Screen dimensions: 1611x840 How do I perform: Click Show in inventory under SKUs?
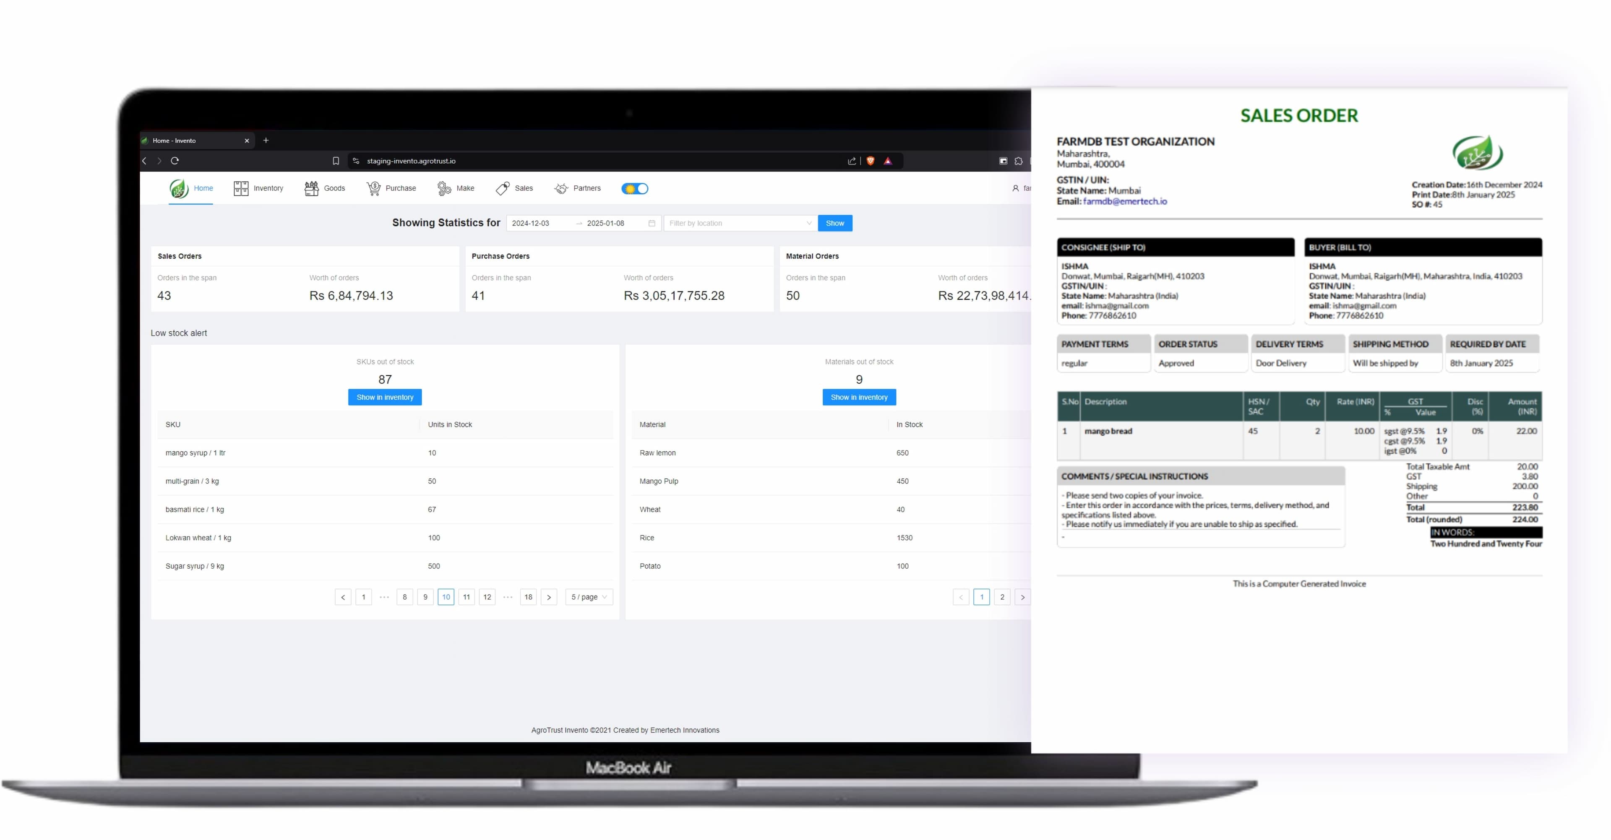click(385, 397)
